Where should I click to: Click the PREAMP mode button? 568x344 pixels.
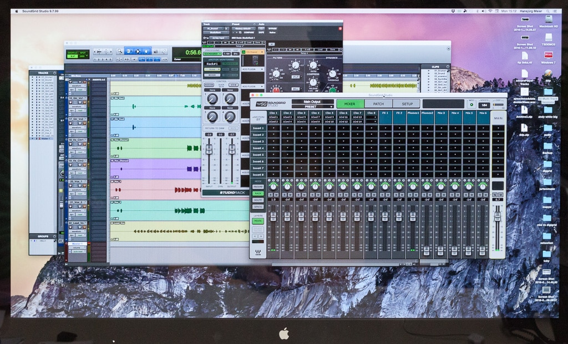(x=258, y=186)
